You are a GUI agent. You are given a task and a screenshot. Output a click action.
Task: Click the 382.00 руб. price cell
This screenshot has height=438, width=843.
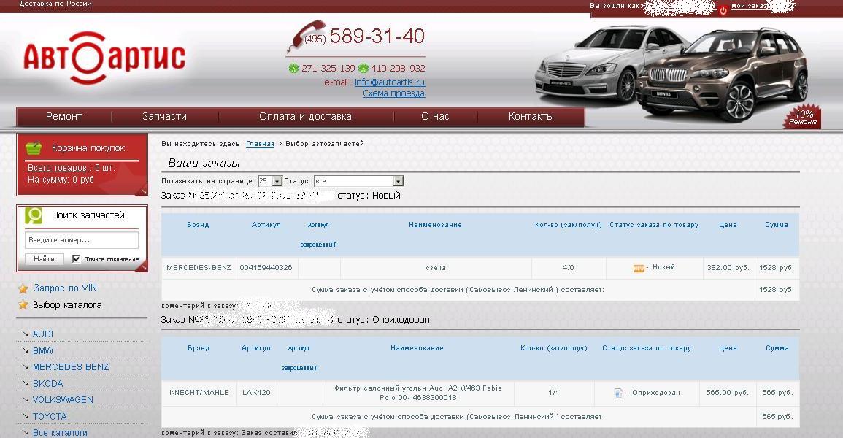click(728, 268)
